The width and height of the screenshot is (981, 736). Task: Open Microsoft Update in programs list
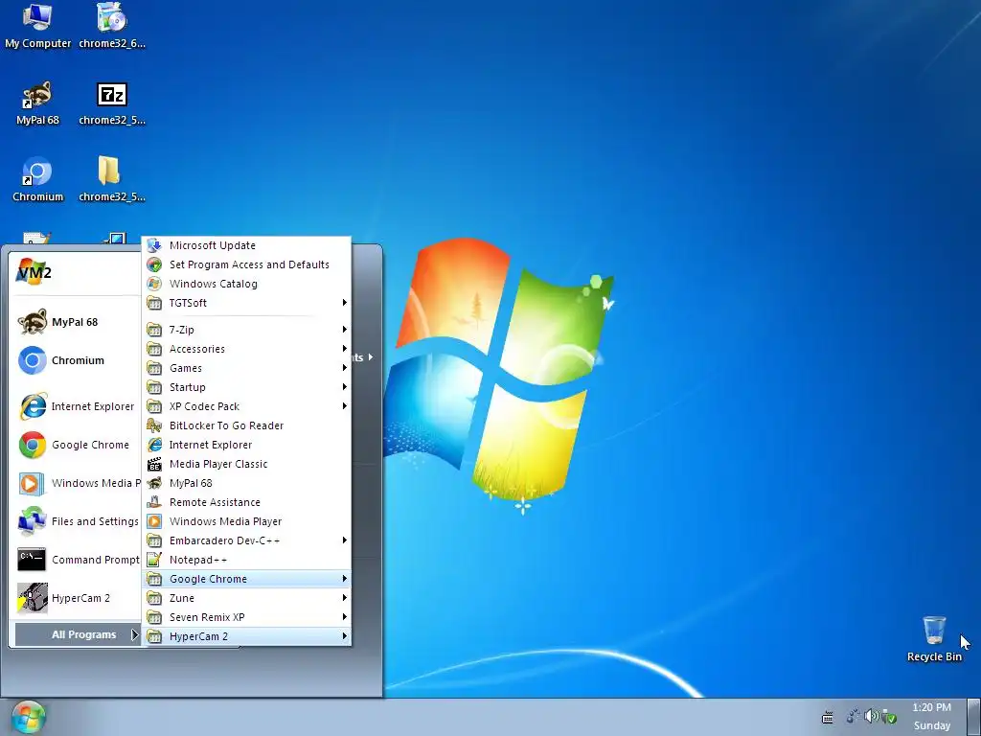point(246,245)
